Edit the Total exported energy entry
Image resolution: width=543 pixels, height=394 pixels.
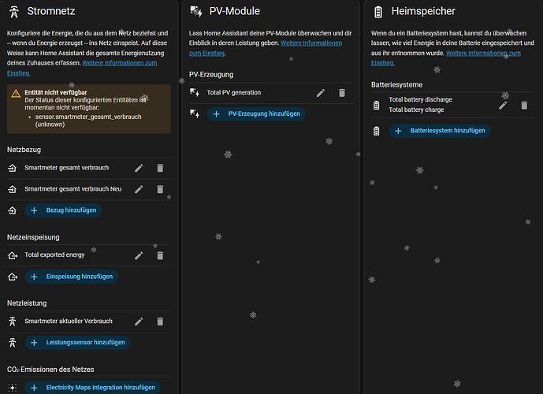(139, 255)
